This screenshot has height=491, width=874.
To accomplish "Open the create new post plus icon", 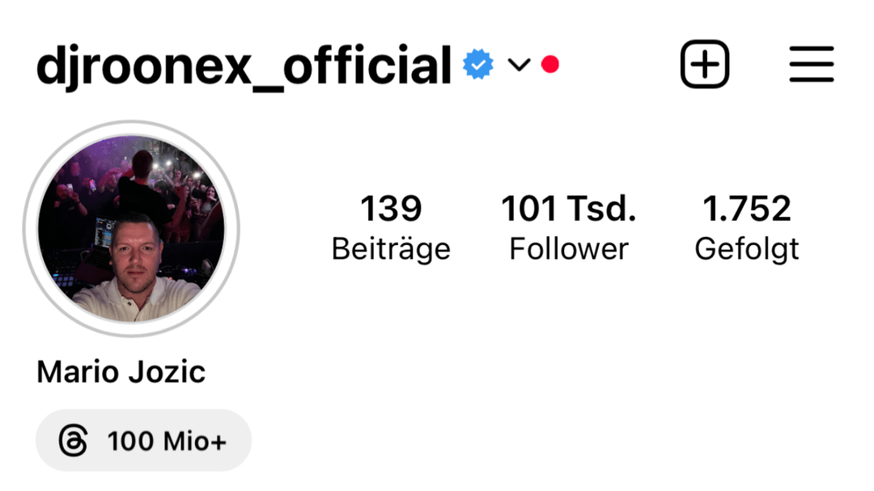I will [705, 64].
